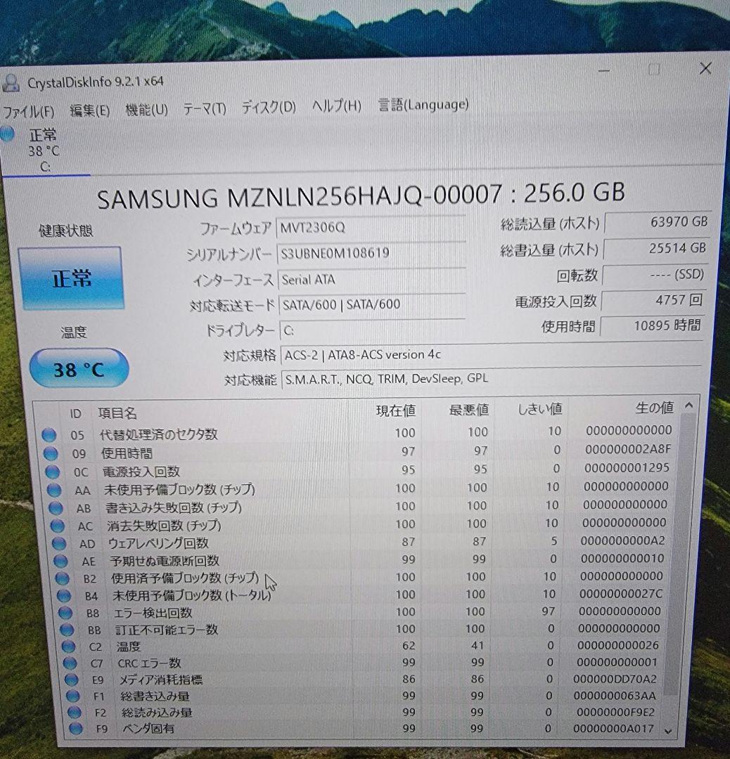Open the 機能(U) menu

pos(146,110)
